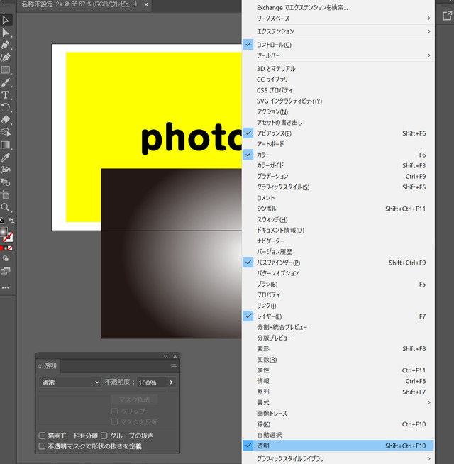
Task: Uncheck パスファインダー panel entry
Action: coord(338,263)
